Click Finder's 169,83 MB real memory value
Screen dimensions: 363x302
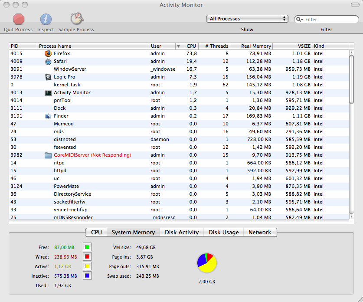258,116
